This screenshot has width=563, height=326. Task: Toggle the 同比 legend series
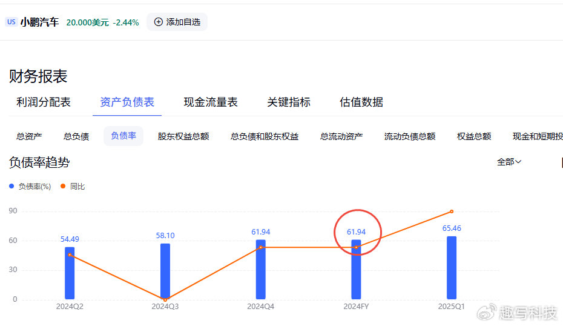pyautogui.click(x=73, y=186)
